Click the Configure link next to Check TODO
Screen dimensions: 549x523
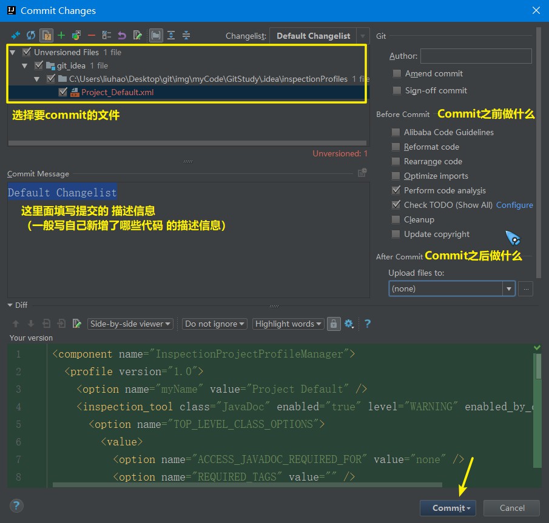tap(514, 205)
